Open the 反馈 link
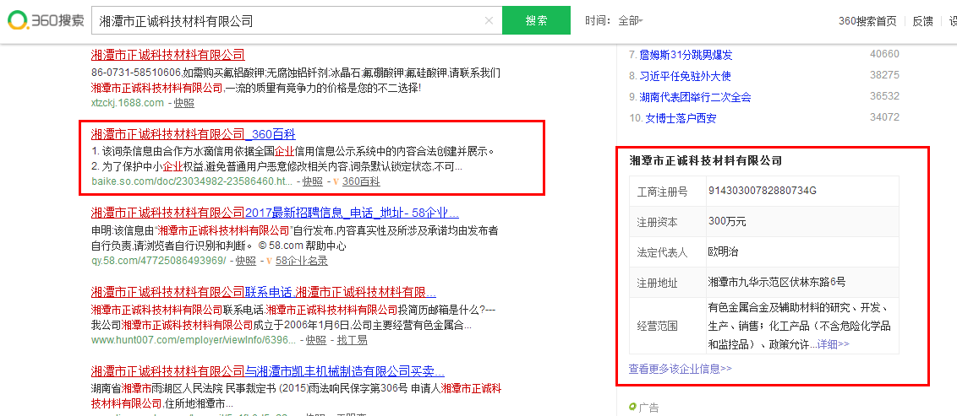957x416 pixels. point(922,21)
